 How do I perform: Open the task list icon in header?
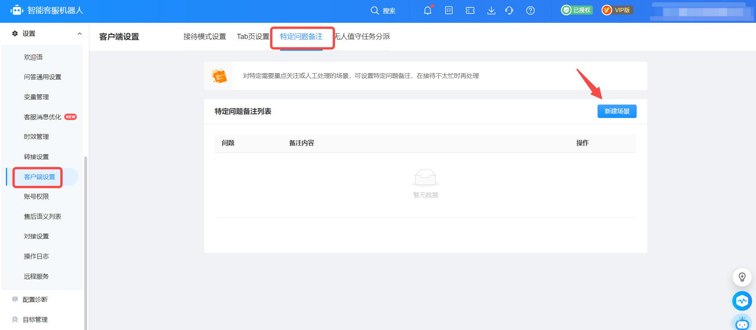click(449, 11)
